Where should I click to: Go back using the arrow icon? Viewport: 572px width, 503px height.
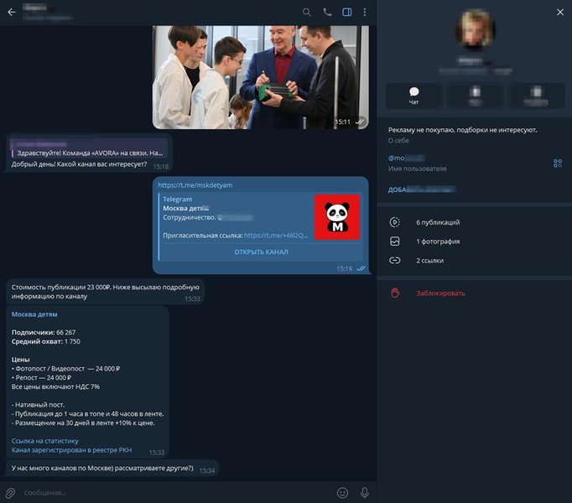(x=12, y=12)
